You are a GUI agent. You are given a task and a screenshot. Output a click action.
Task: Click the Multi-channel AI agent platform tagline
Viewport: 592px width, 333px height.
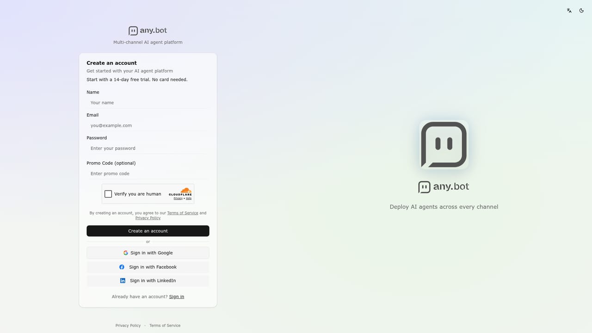[148, 42]
